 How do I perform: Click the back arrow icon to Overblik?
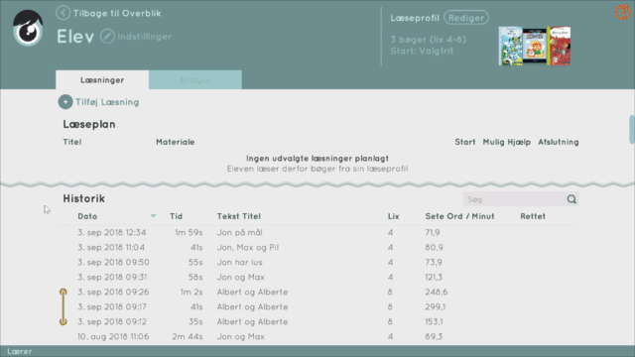point(63,13)
